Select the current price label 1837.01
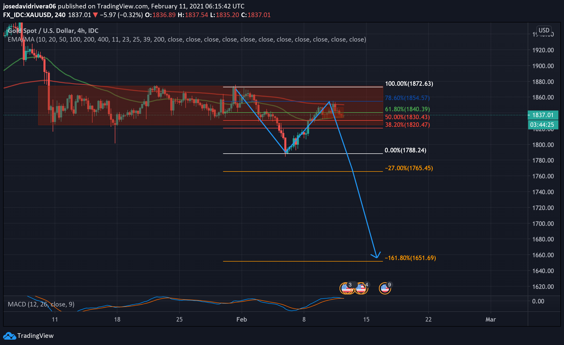Image resolution: width=564 pixels, height=345 pixels. click(x=543, y=115)
